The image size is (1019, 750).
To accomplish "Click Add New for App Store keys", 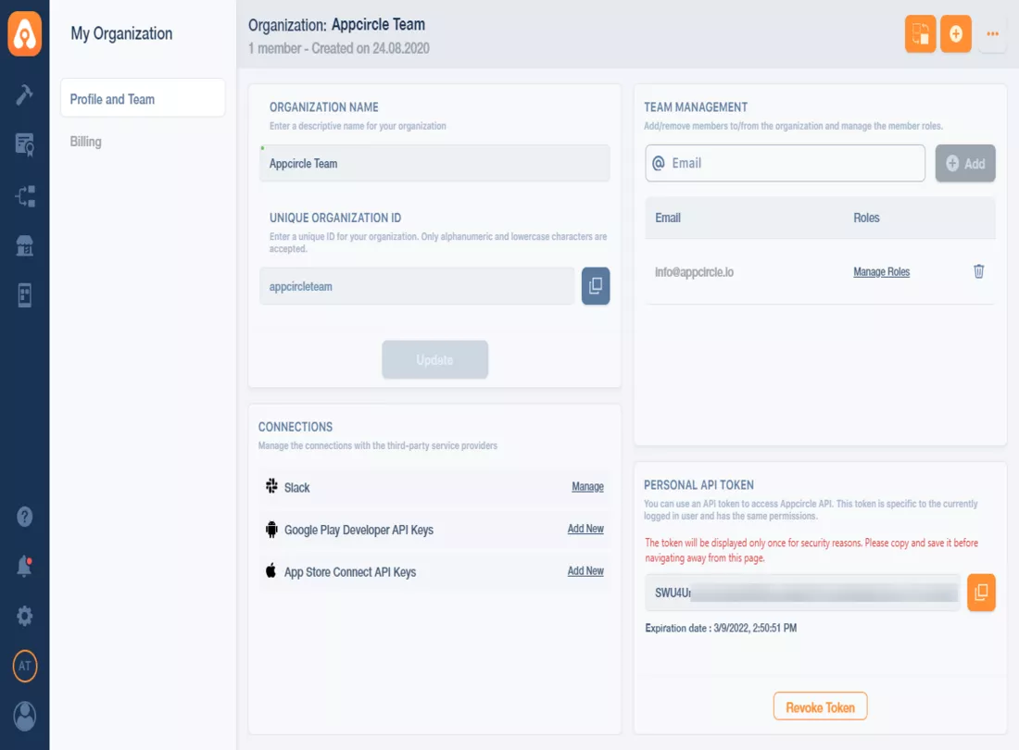I will pos(585,571).
